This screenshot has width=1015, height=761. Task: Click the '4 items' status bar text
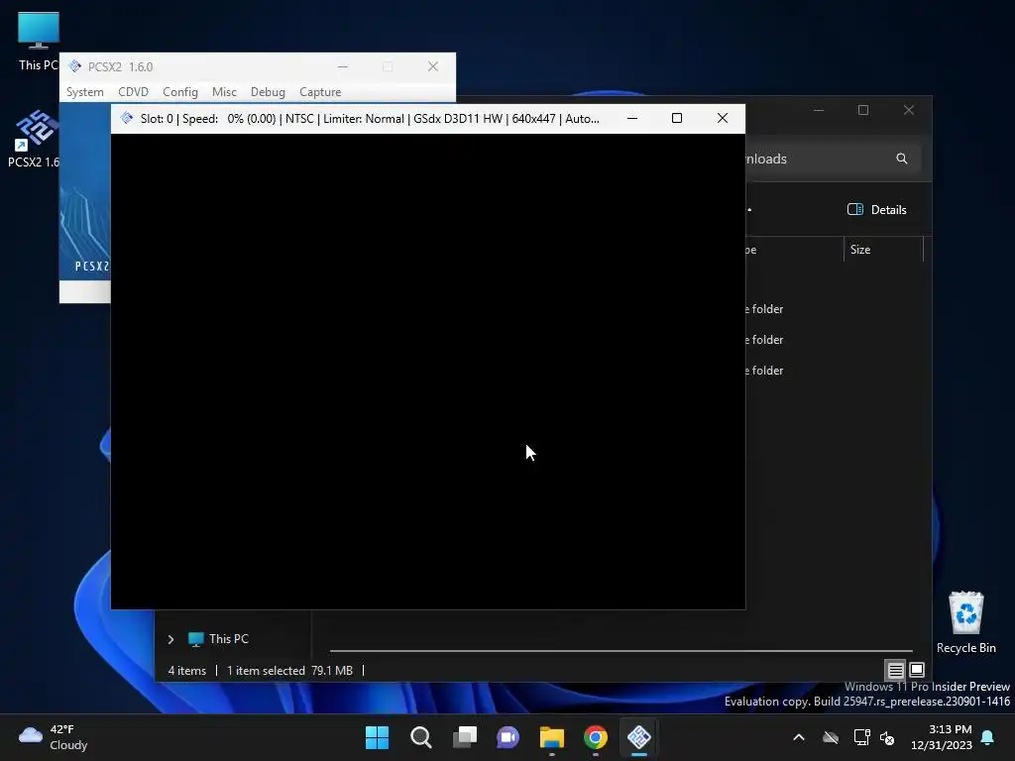[x=187, y=671]
